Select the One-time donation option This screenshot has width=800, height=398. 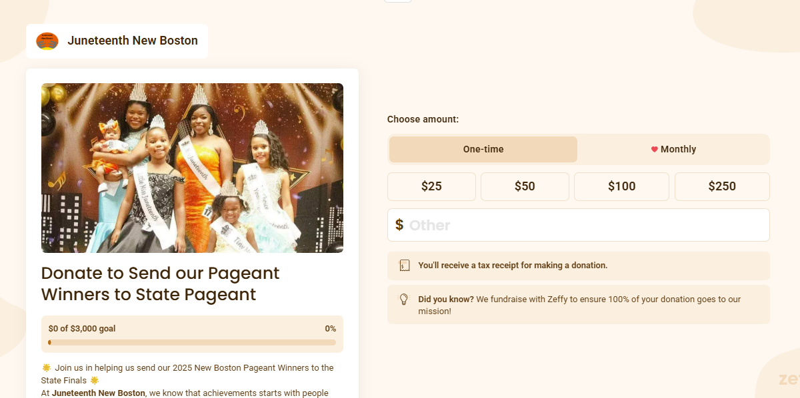(483, 149)
